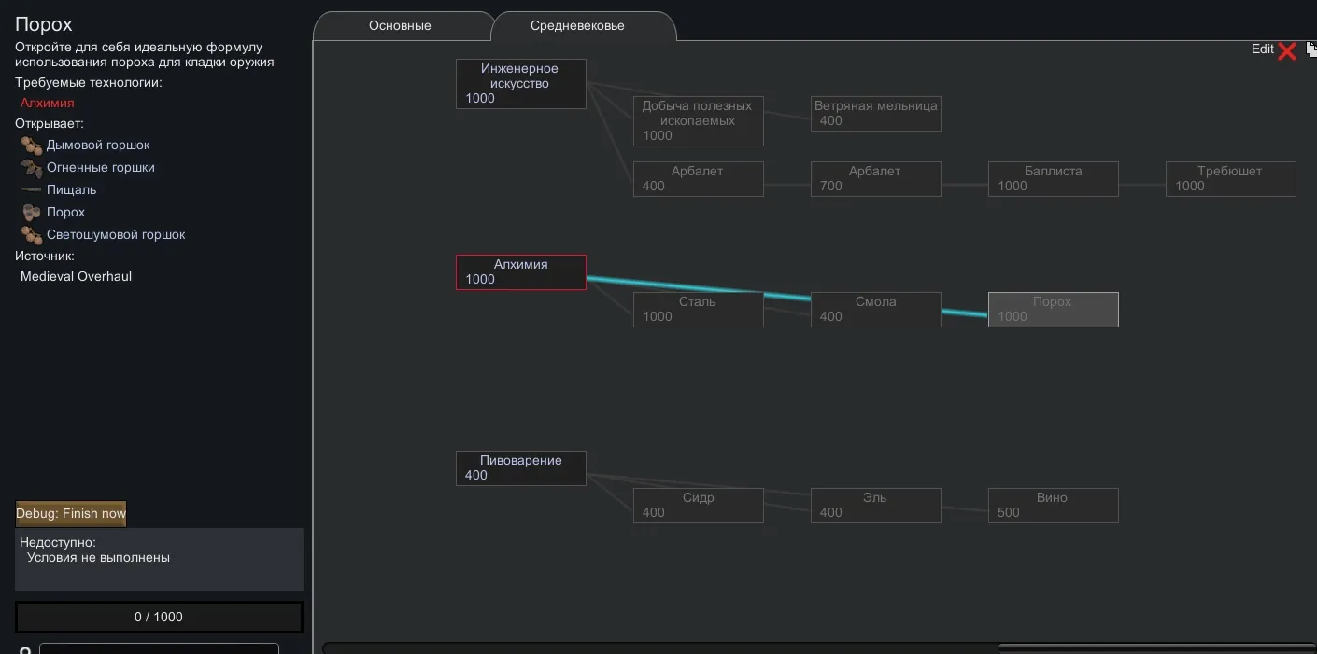This screenshot has height=654, width=1317.
Task: Click the 0 / 1000 research progress bar
Action: pos(159,618)
